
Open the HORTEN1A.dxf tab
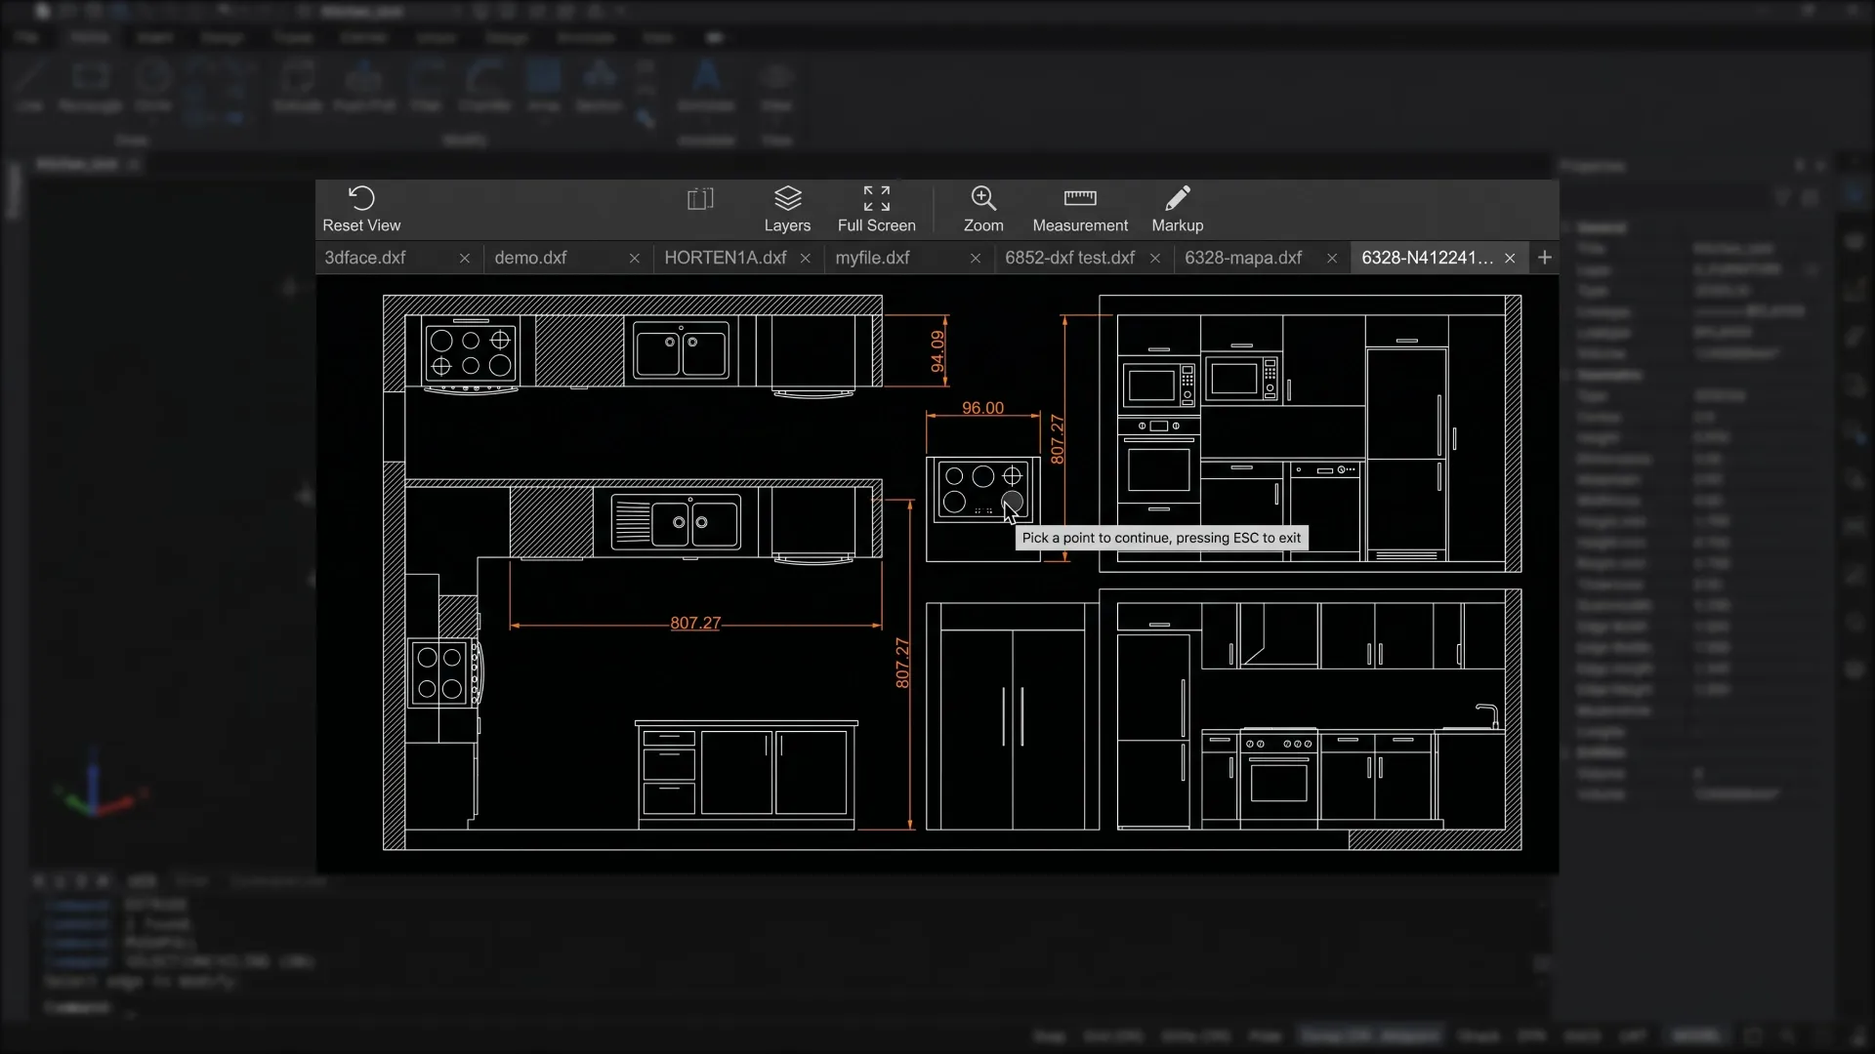point(725,258)
